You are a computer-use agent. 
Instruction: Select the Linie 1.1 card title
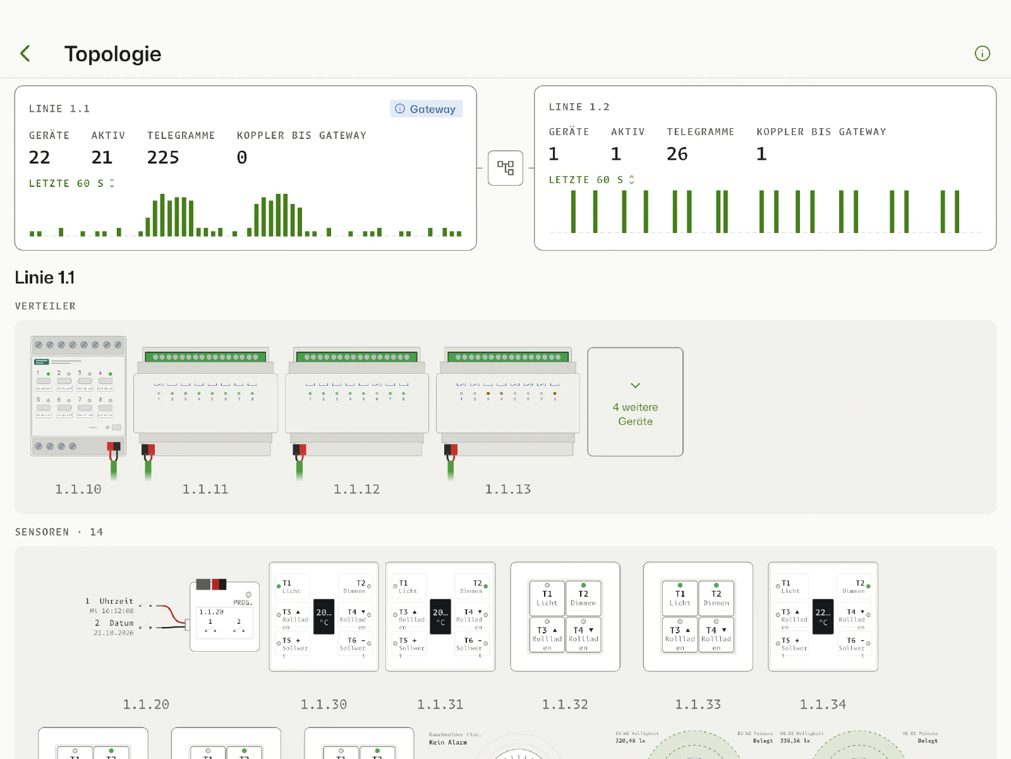click(59, 109)
